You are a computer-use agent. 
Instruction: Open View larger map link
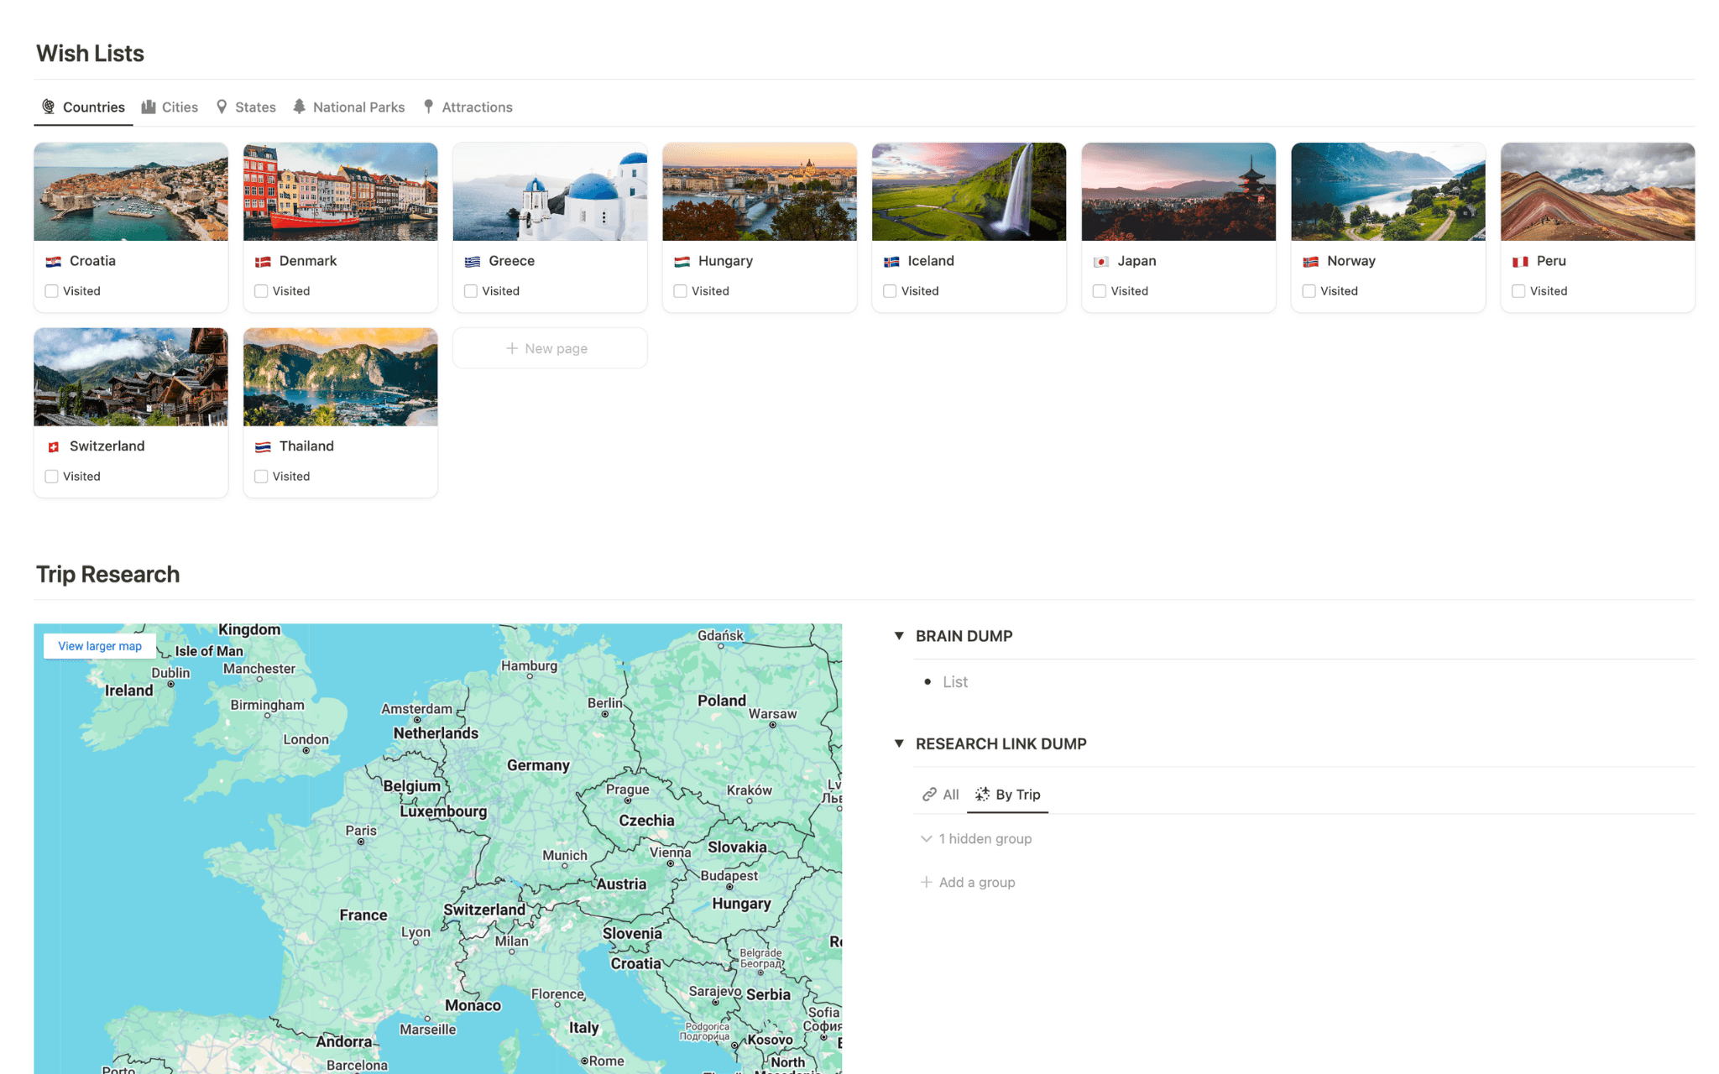point(100,646)
